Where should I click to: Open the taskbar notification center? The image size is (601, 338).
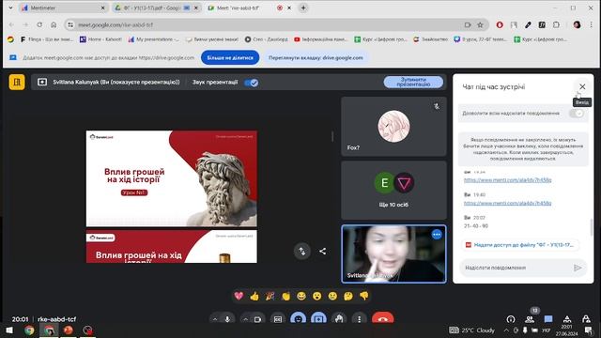pyautogui.click(x=589, y=330)
